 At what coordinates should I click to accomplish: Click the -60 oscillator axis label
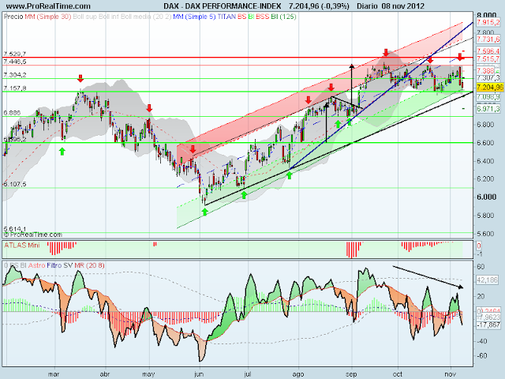click(482, 356)
